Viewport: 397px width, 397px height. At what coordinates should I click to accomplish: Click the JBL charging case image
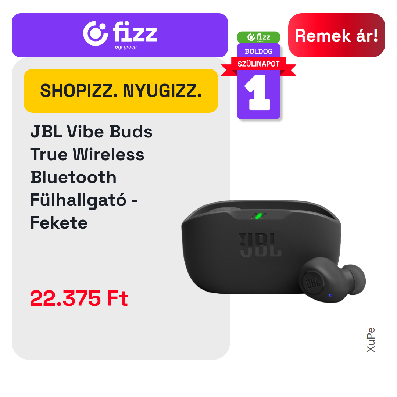[261, 247]
